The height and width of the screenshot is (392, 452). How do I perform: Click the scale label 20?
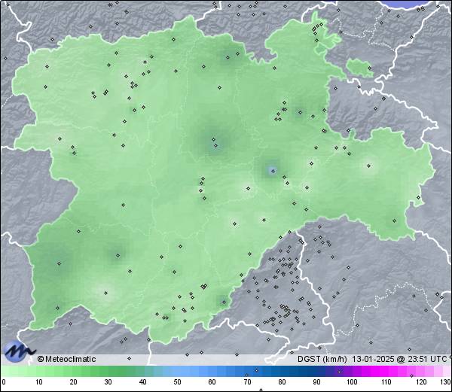pyautogui.click(x=74, y=382)
